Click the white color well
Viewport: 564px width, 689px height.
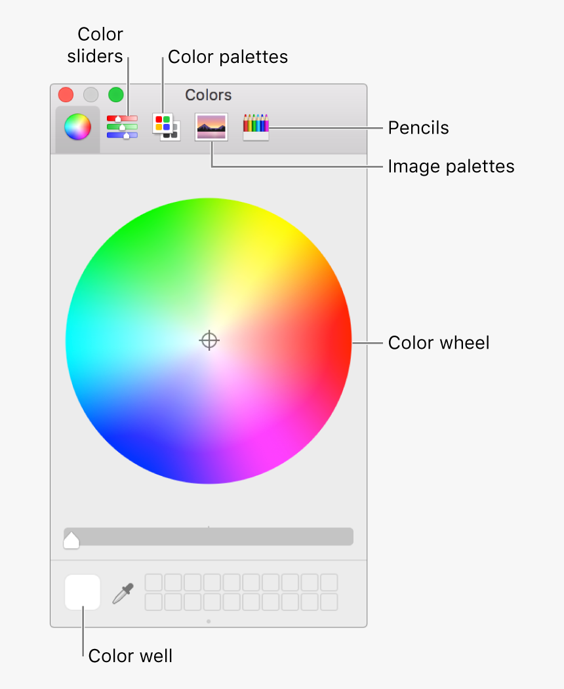tap(81, 591)
